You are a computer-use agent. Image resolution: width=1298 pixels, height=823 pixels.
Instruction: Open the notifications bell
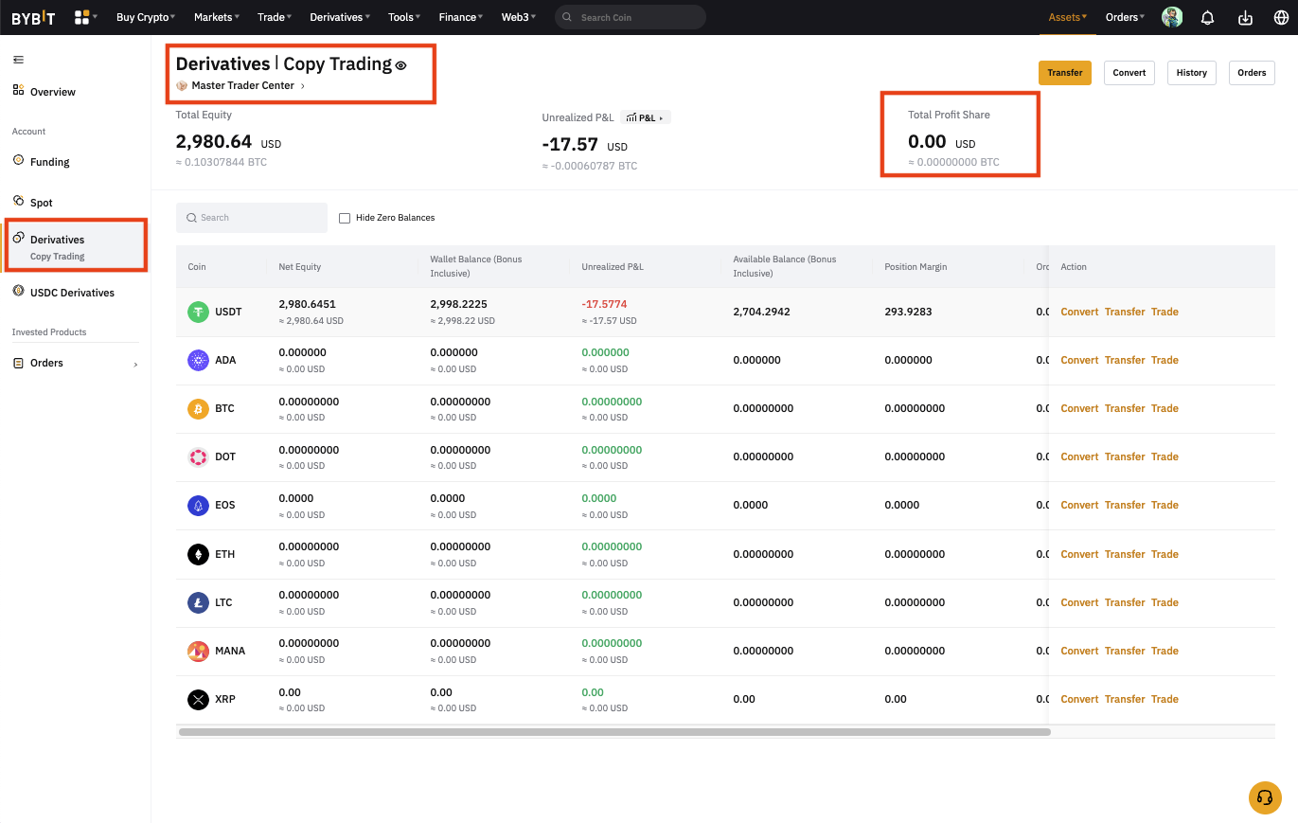point(1208,17)
